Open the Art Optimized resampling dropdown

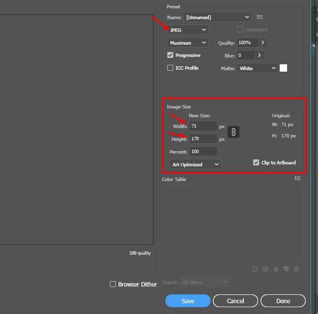pyautogui.click(x=195, y=164)
